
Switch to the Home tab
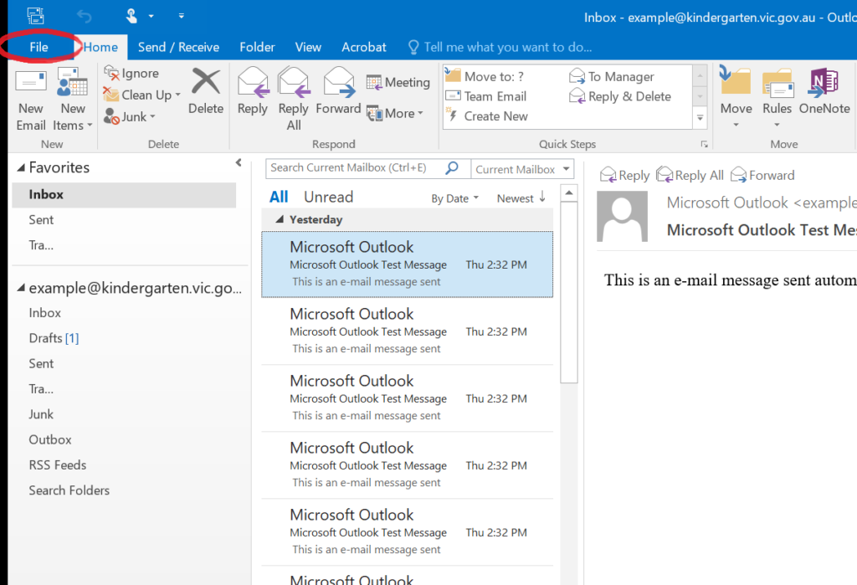(100, 47)
